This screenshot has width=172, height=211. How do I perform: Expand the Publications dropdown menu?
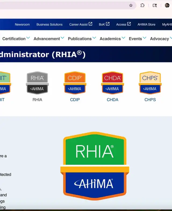82,39
